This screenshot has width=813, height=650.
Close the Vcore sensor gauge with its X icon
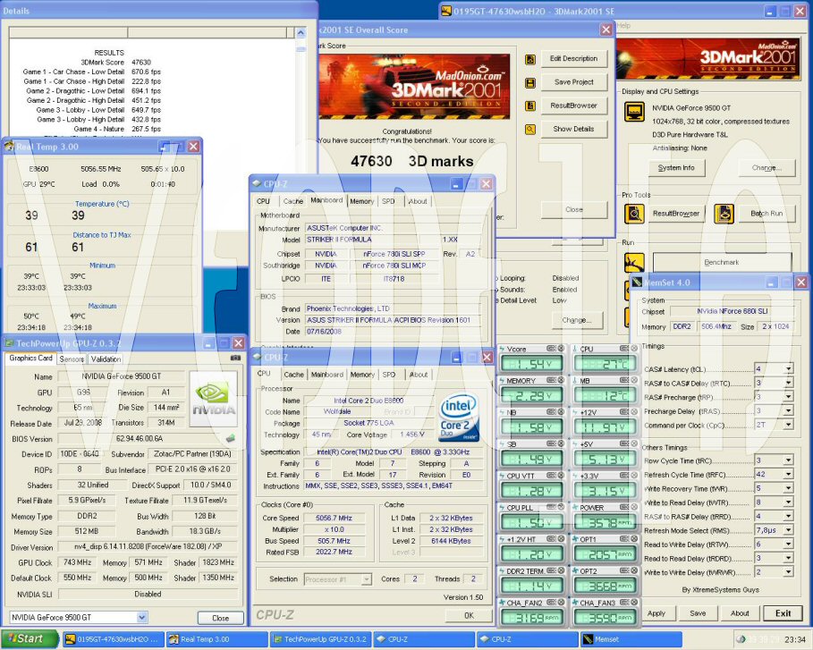click(561, 349)
